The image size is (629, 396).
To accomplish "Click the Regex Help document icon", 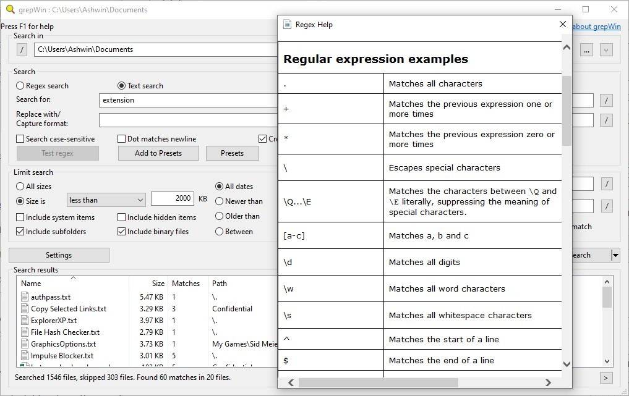I will [287, 25].
